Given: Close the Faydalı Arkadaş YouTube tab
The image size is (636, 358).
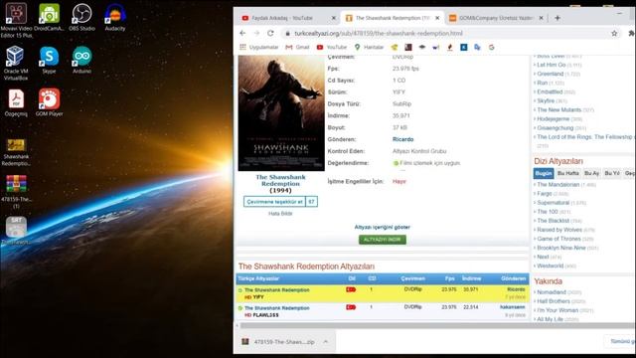Looking at the screenshot, I should click(x=334, y=18).
